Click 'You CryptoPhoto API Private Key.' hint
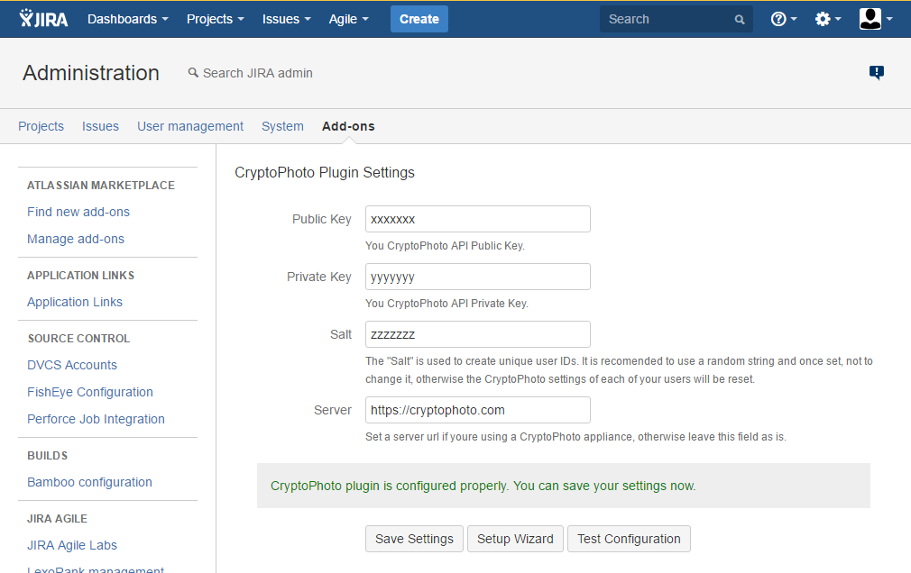The width and height of the screenshot is (911, 573). pyautogui.click(x=446, y=303)
